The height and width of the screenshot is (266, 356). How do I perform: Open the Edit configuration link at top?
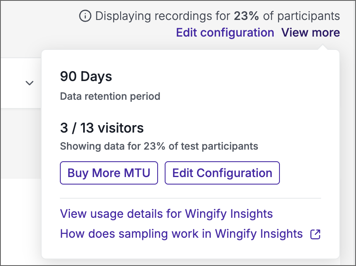(225, 32)
